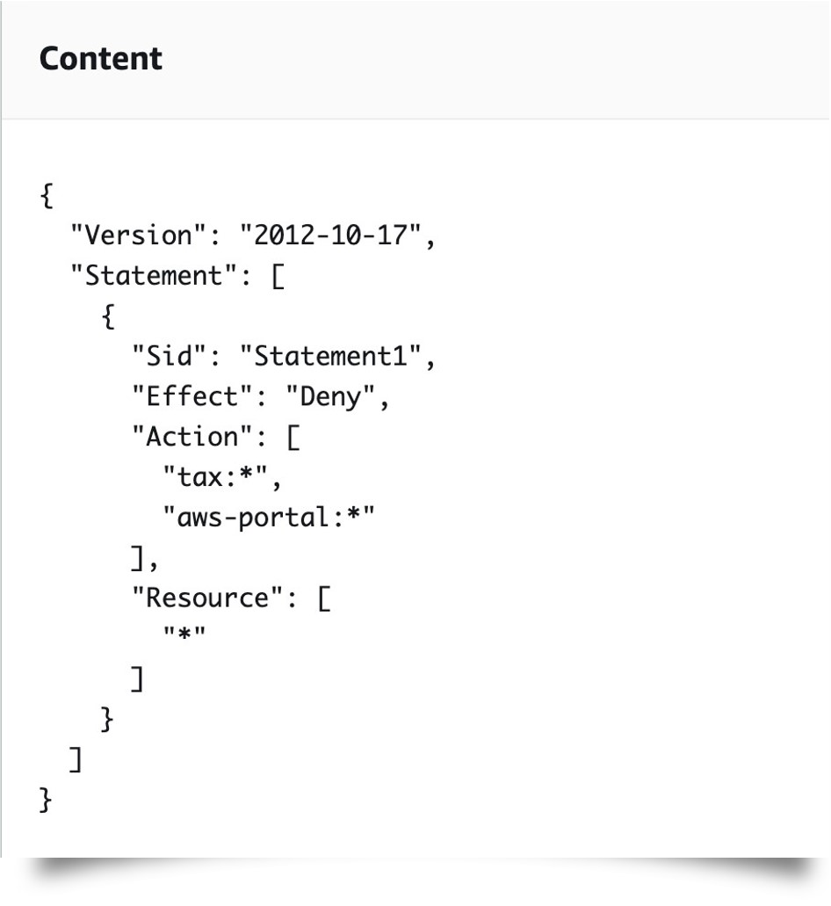Click the "*" resource value

click(184, 634)
